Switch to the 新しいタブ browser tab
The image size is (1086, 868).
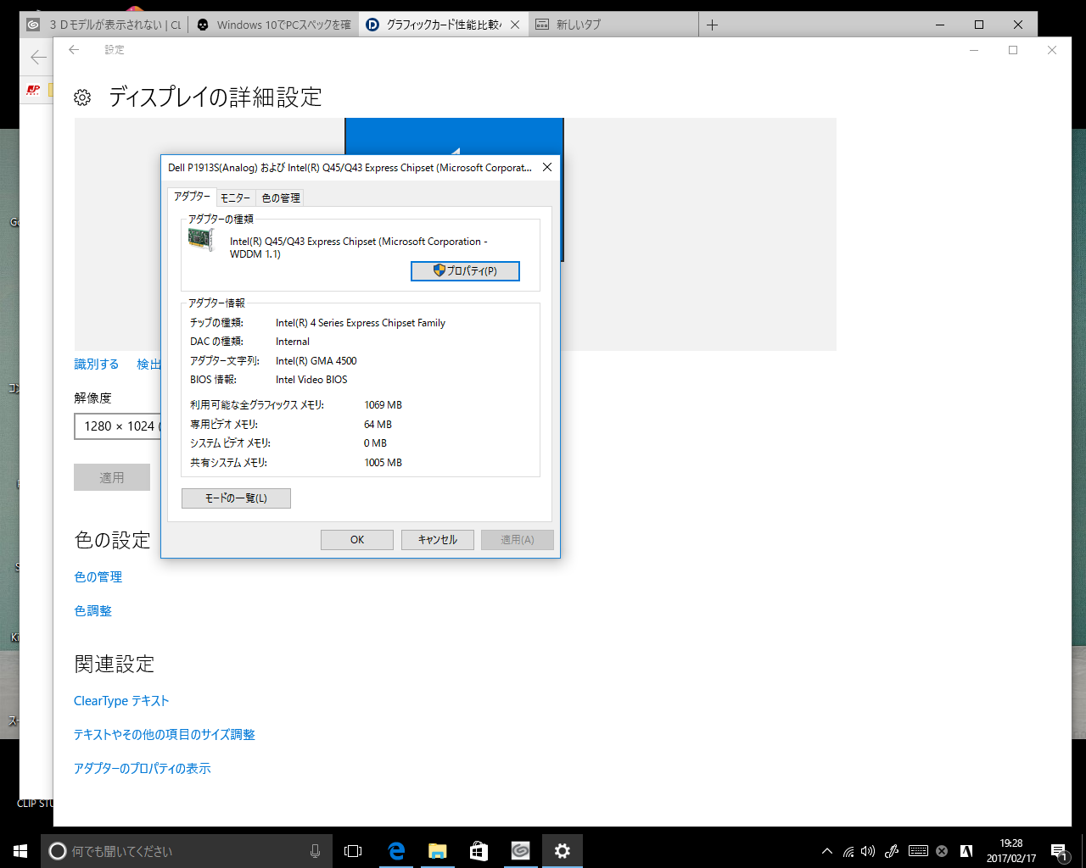614,25
